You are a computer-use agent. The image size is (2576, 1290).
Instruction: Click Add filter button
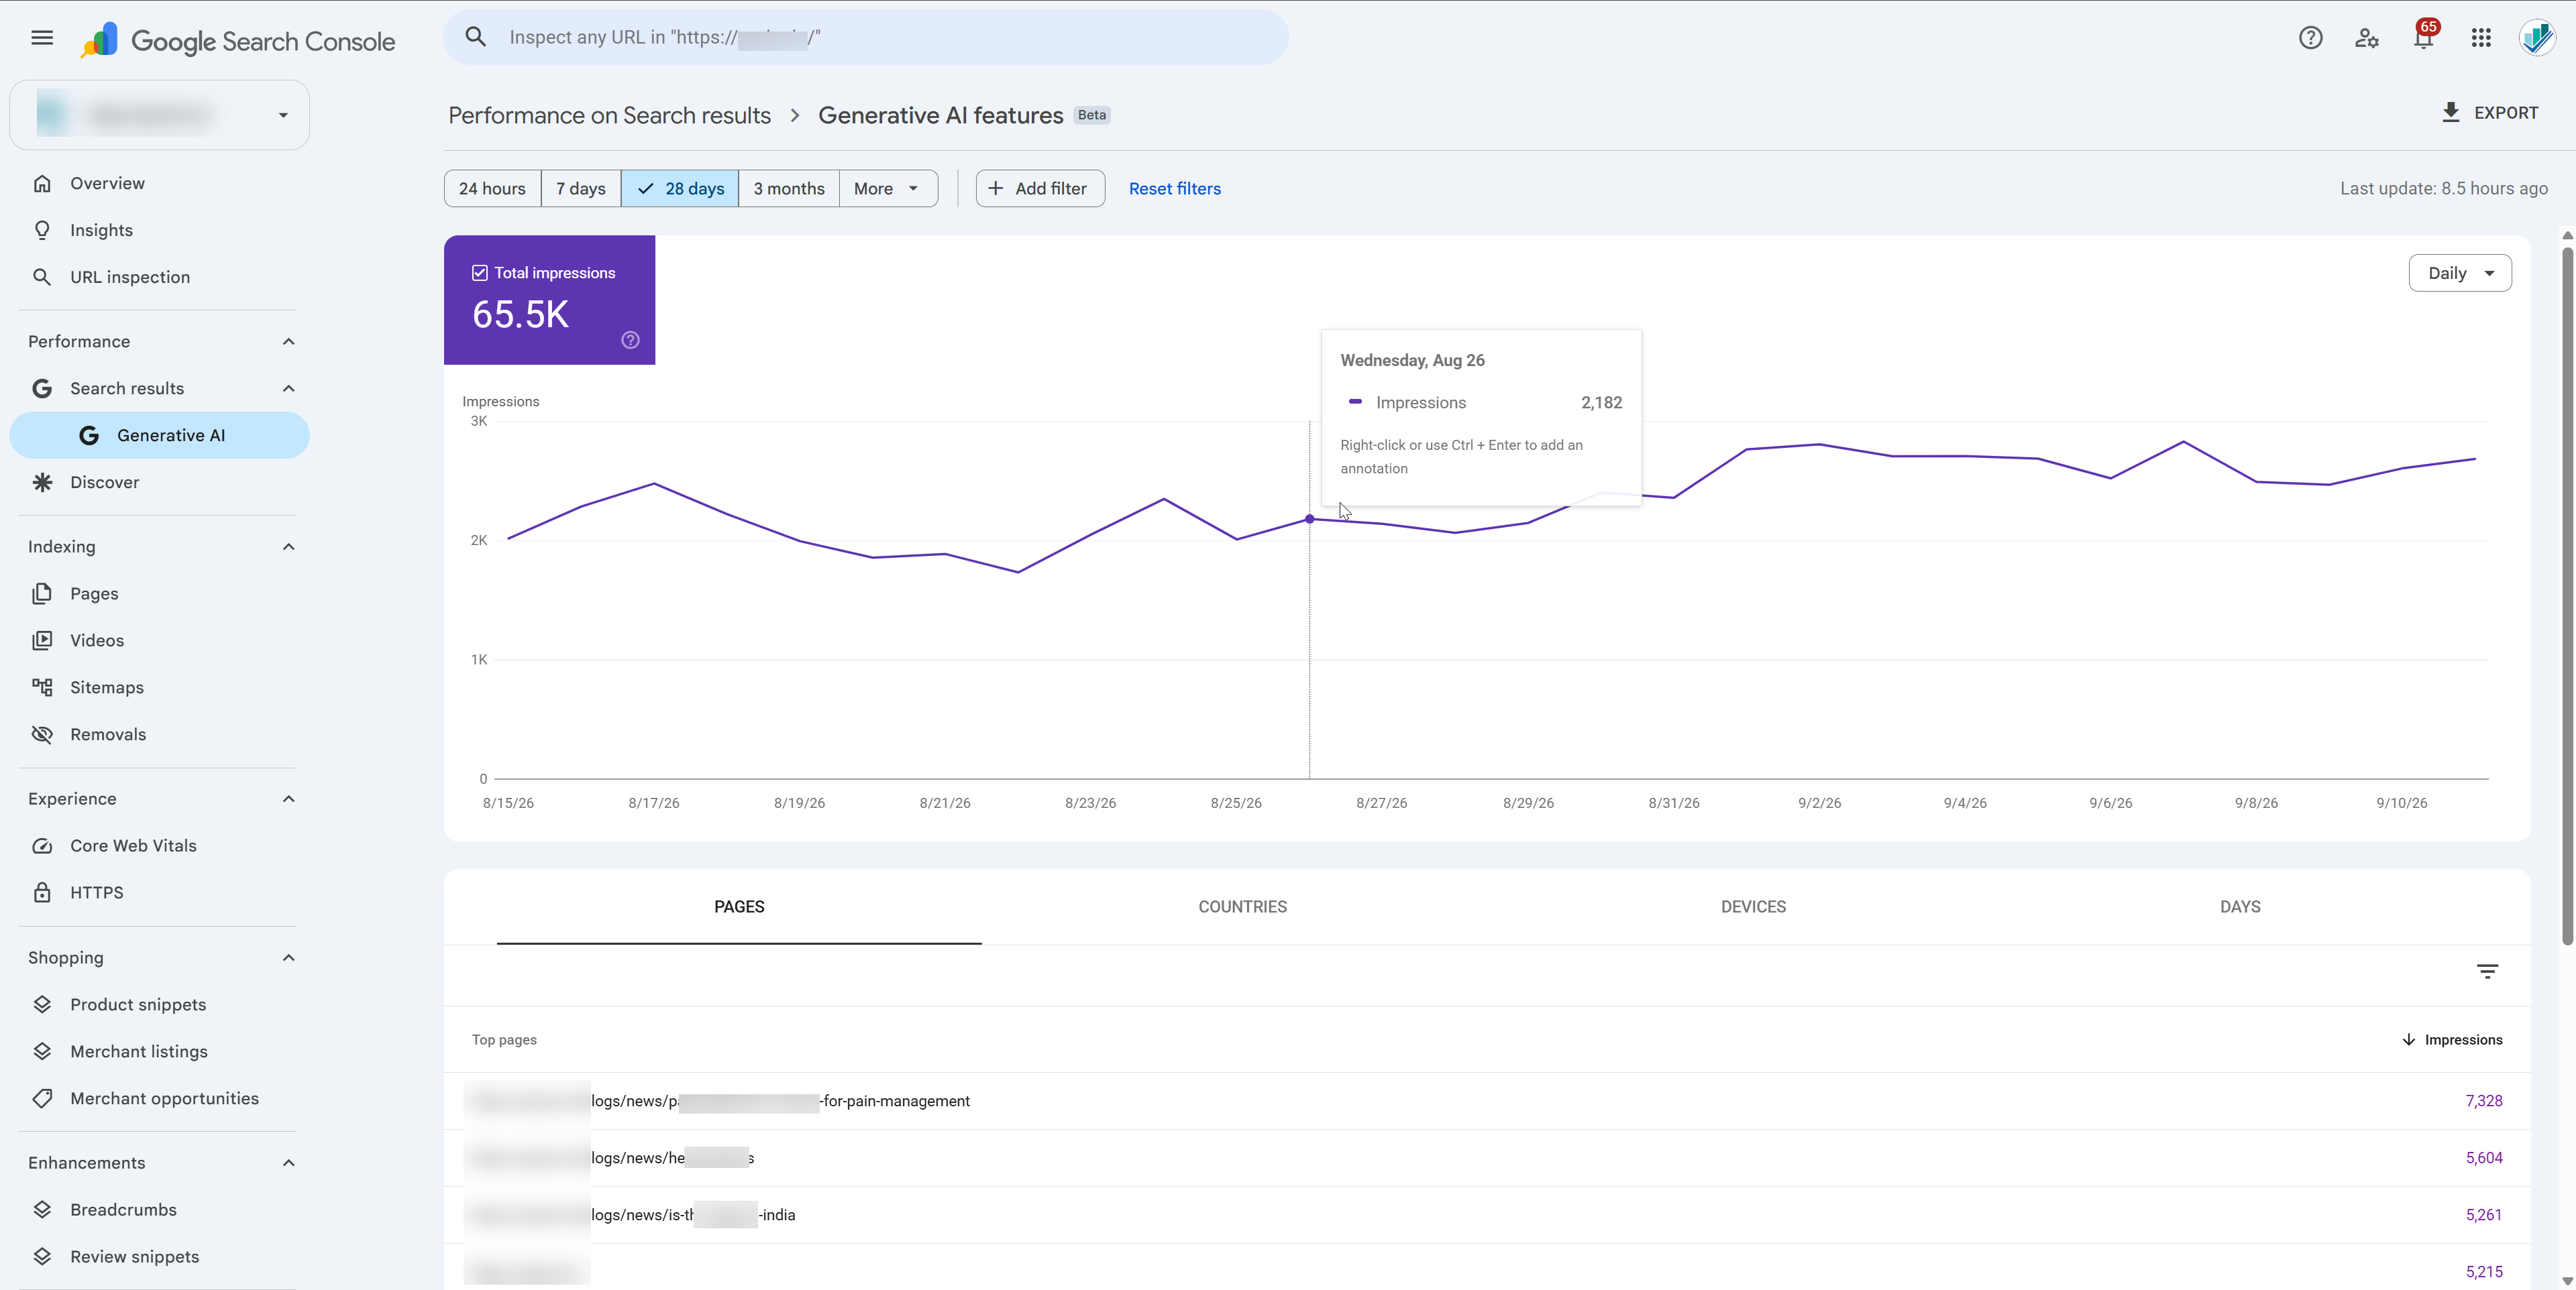(1040, 189)
